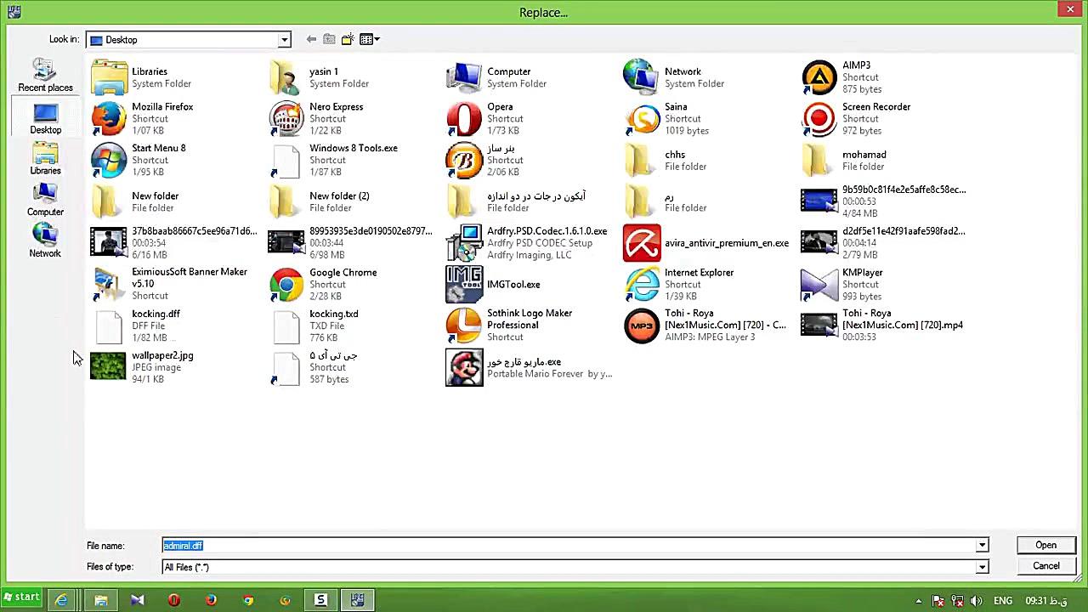
Task: Select the yasin 1 system folder
Action: tap(320, 77)
